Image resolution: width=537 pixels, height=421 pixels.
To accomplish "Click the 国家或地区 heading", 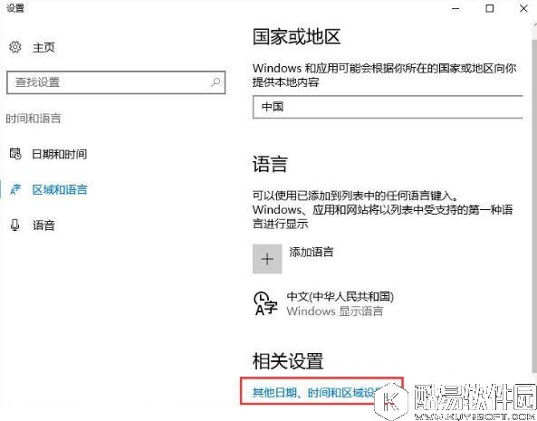I will pyautogui.click(x=297, y=36).
